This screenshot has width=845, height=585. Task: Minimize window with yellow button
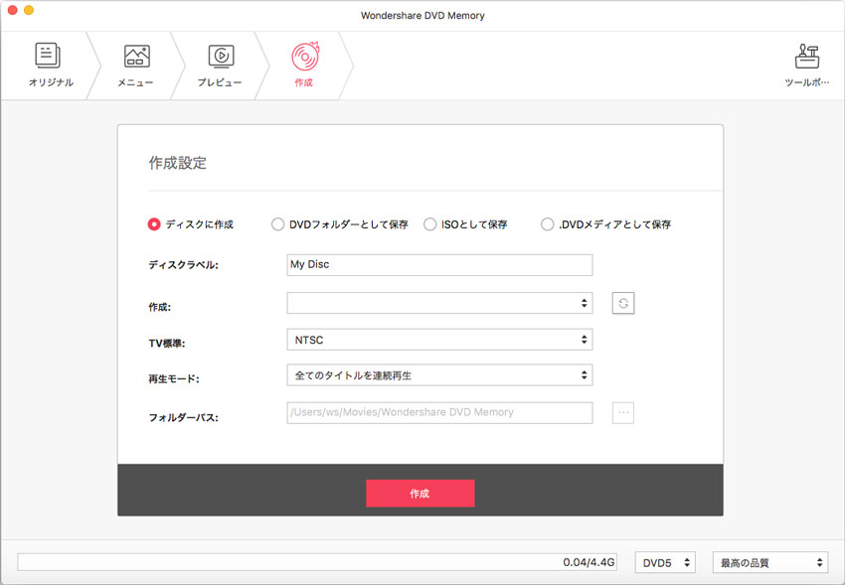29,10
